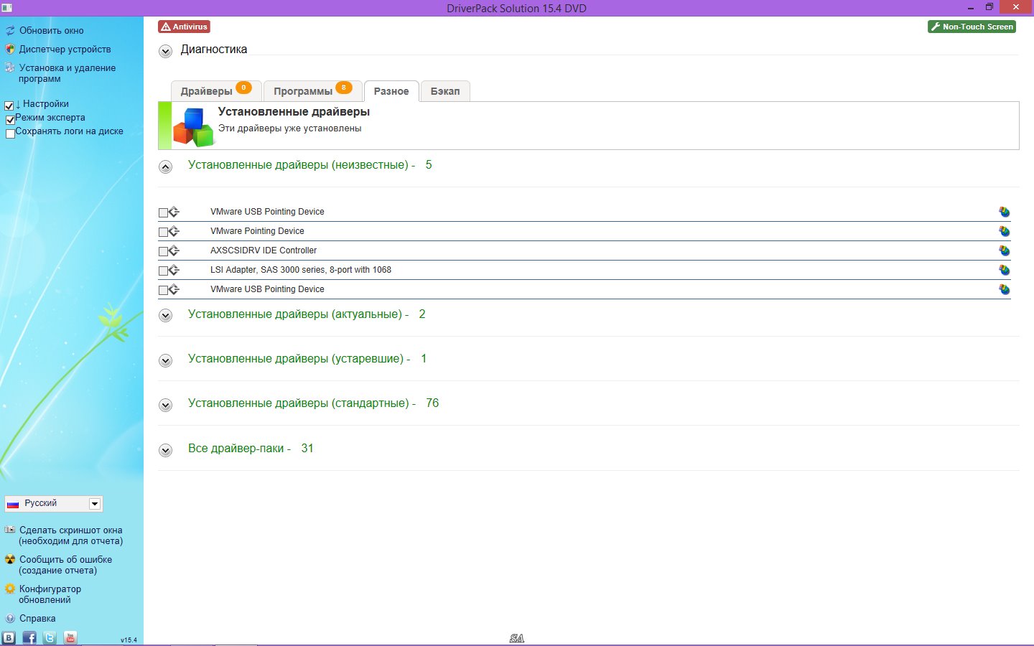
Task: Enable the Сохранять логи на диске checkbox
Action: pyautogui.click(x=10, y=134)
